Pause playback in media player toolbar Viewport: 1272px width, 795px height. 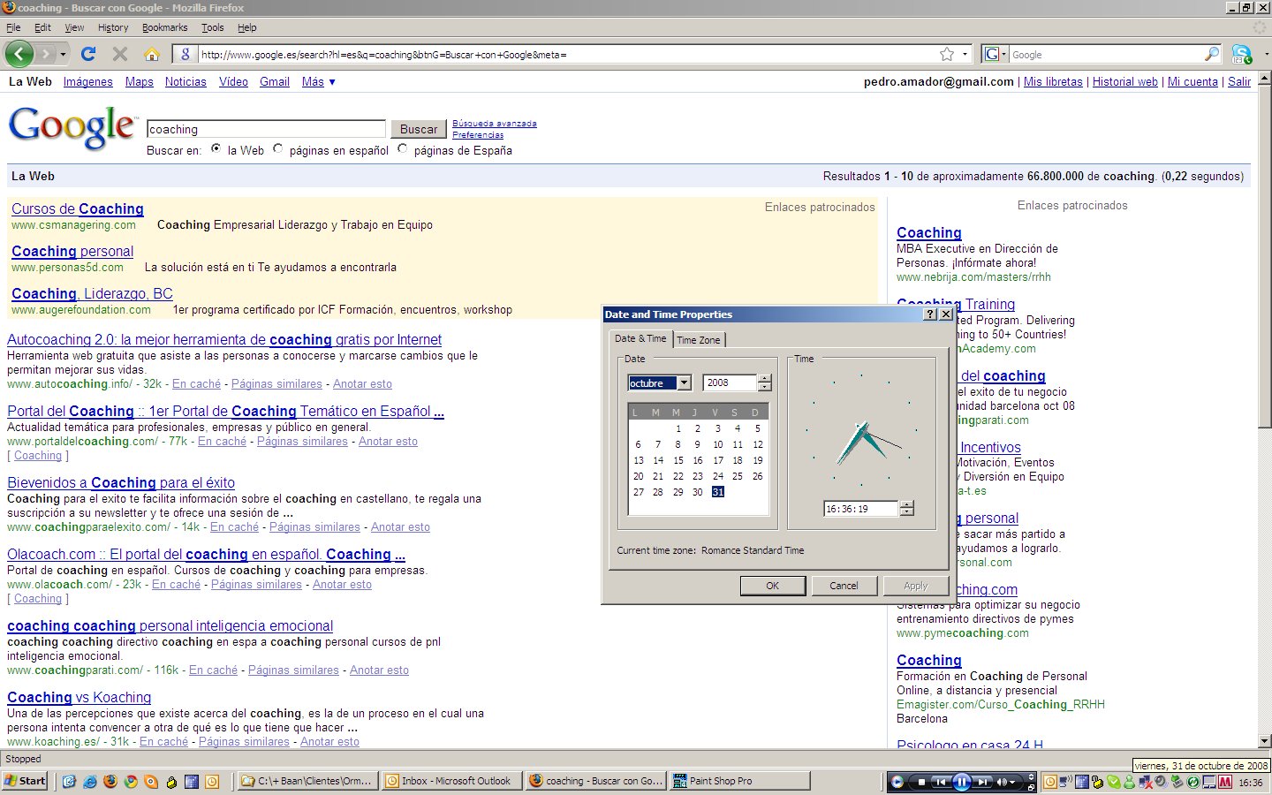(x=961, y=782)
